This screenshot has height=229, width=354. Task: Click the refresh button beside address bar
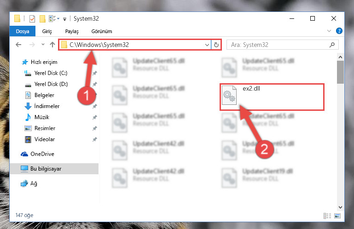tap(216, 45)
